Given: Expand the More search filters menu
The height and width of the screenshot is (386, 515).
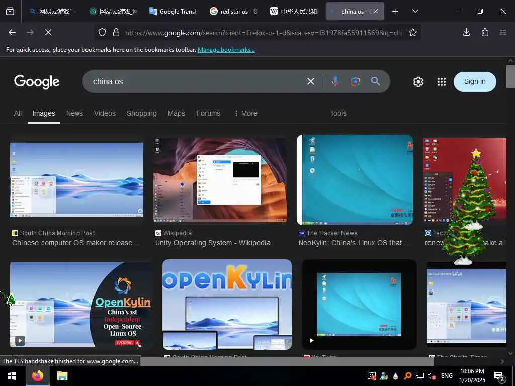Looking at the screenshot, I should click(x=245, y=113).
